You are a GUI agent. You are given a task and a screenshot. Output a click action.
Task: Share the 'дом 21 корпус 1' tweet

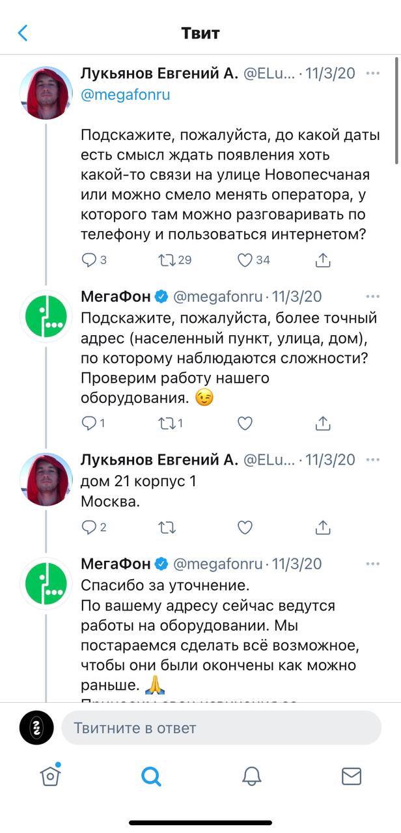(322, 528)
